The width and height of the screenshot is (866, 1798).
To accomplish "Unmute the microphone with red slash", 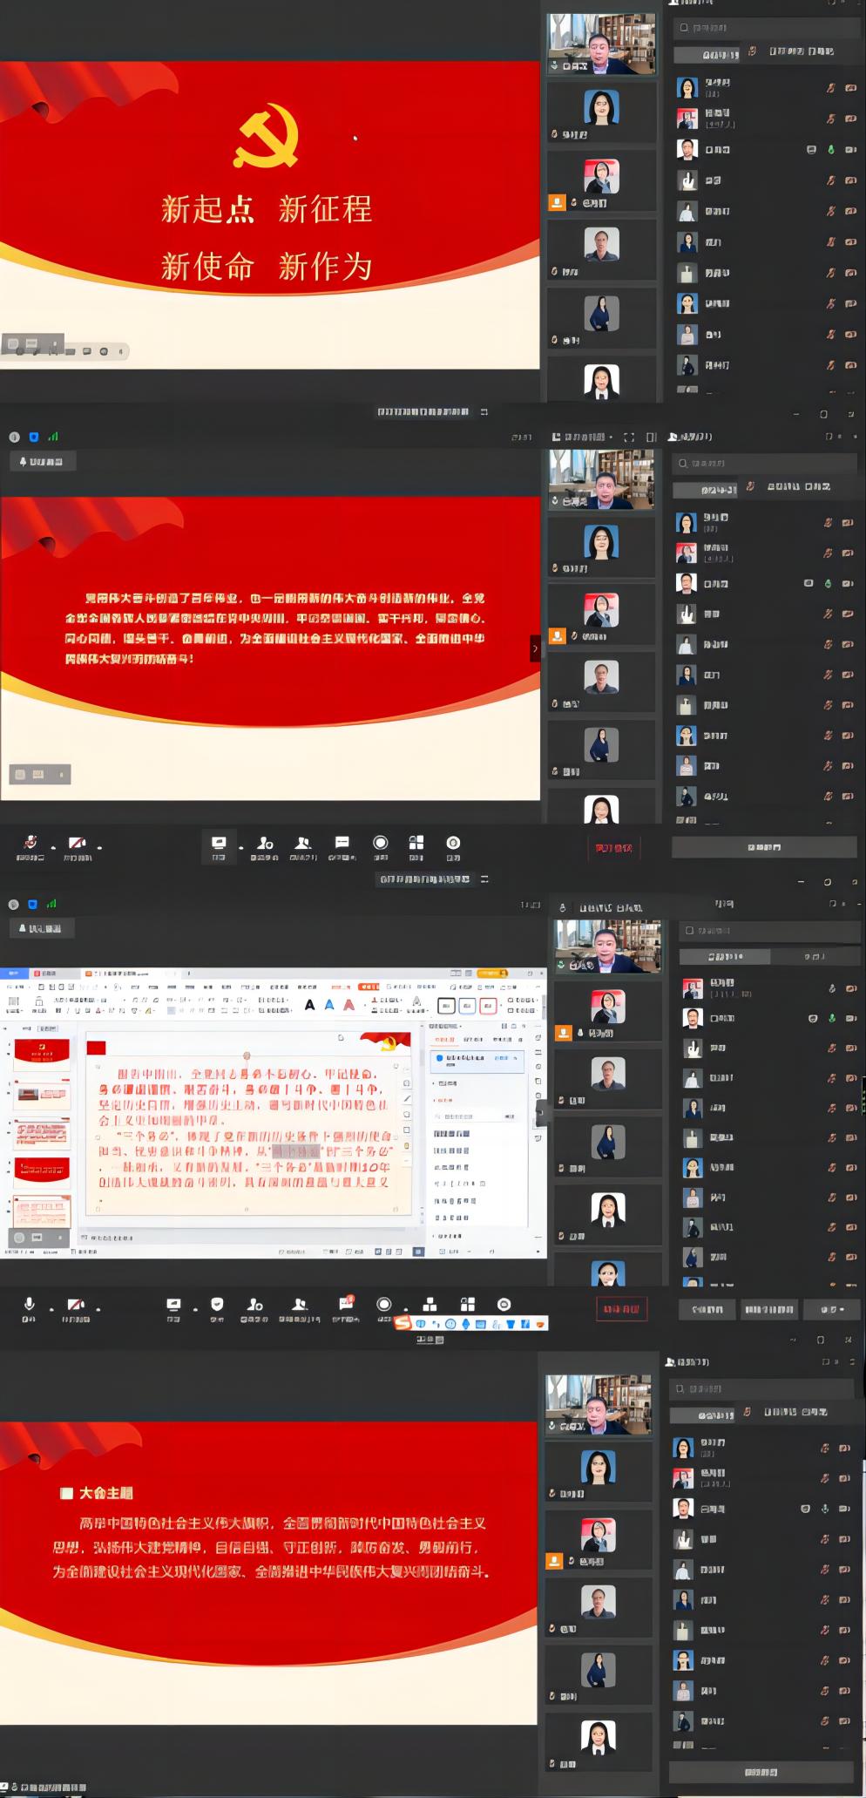I will (x=30, y=843).
